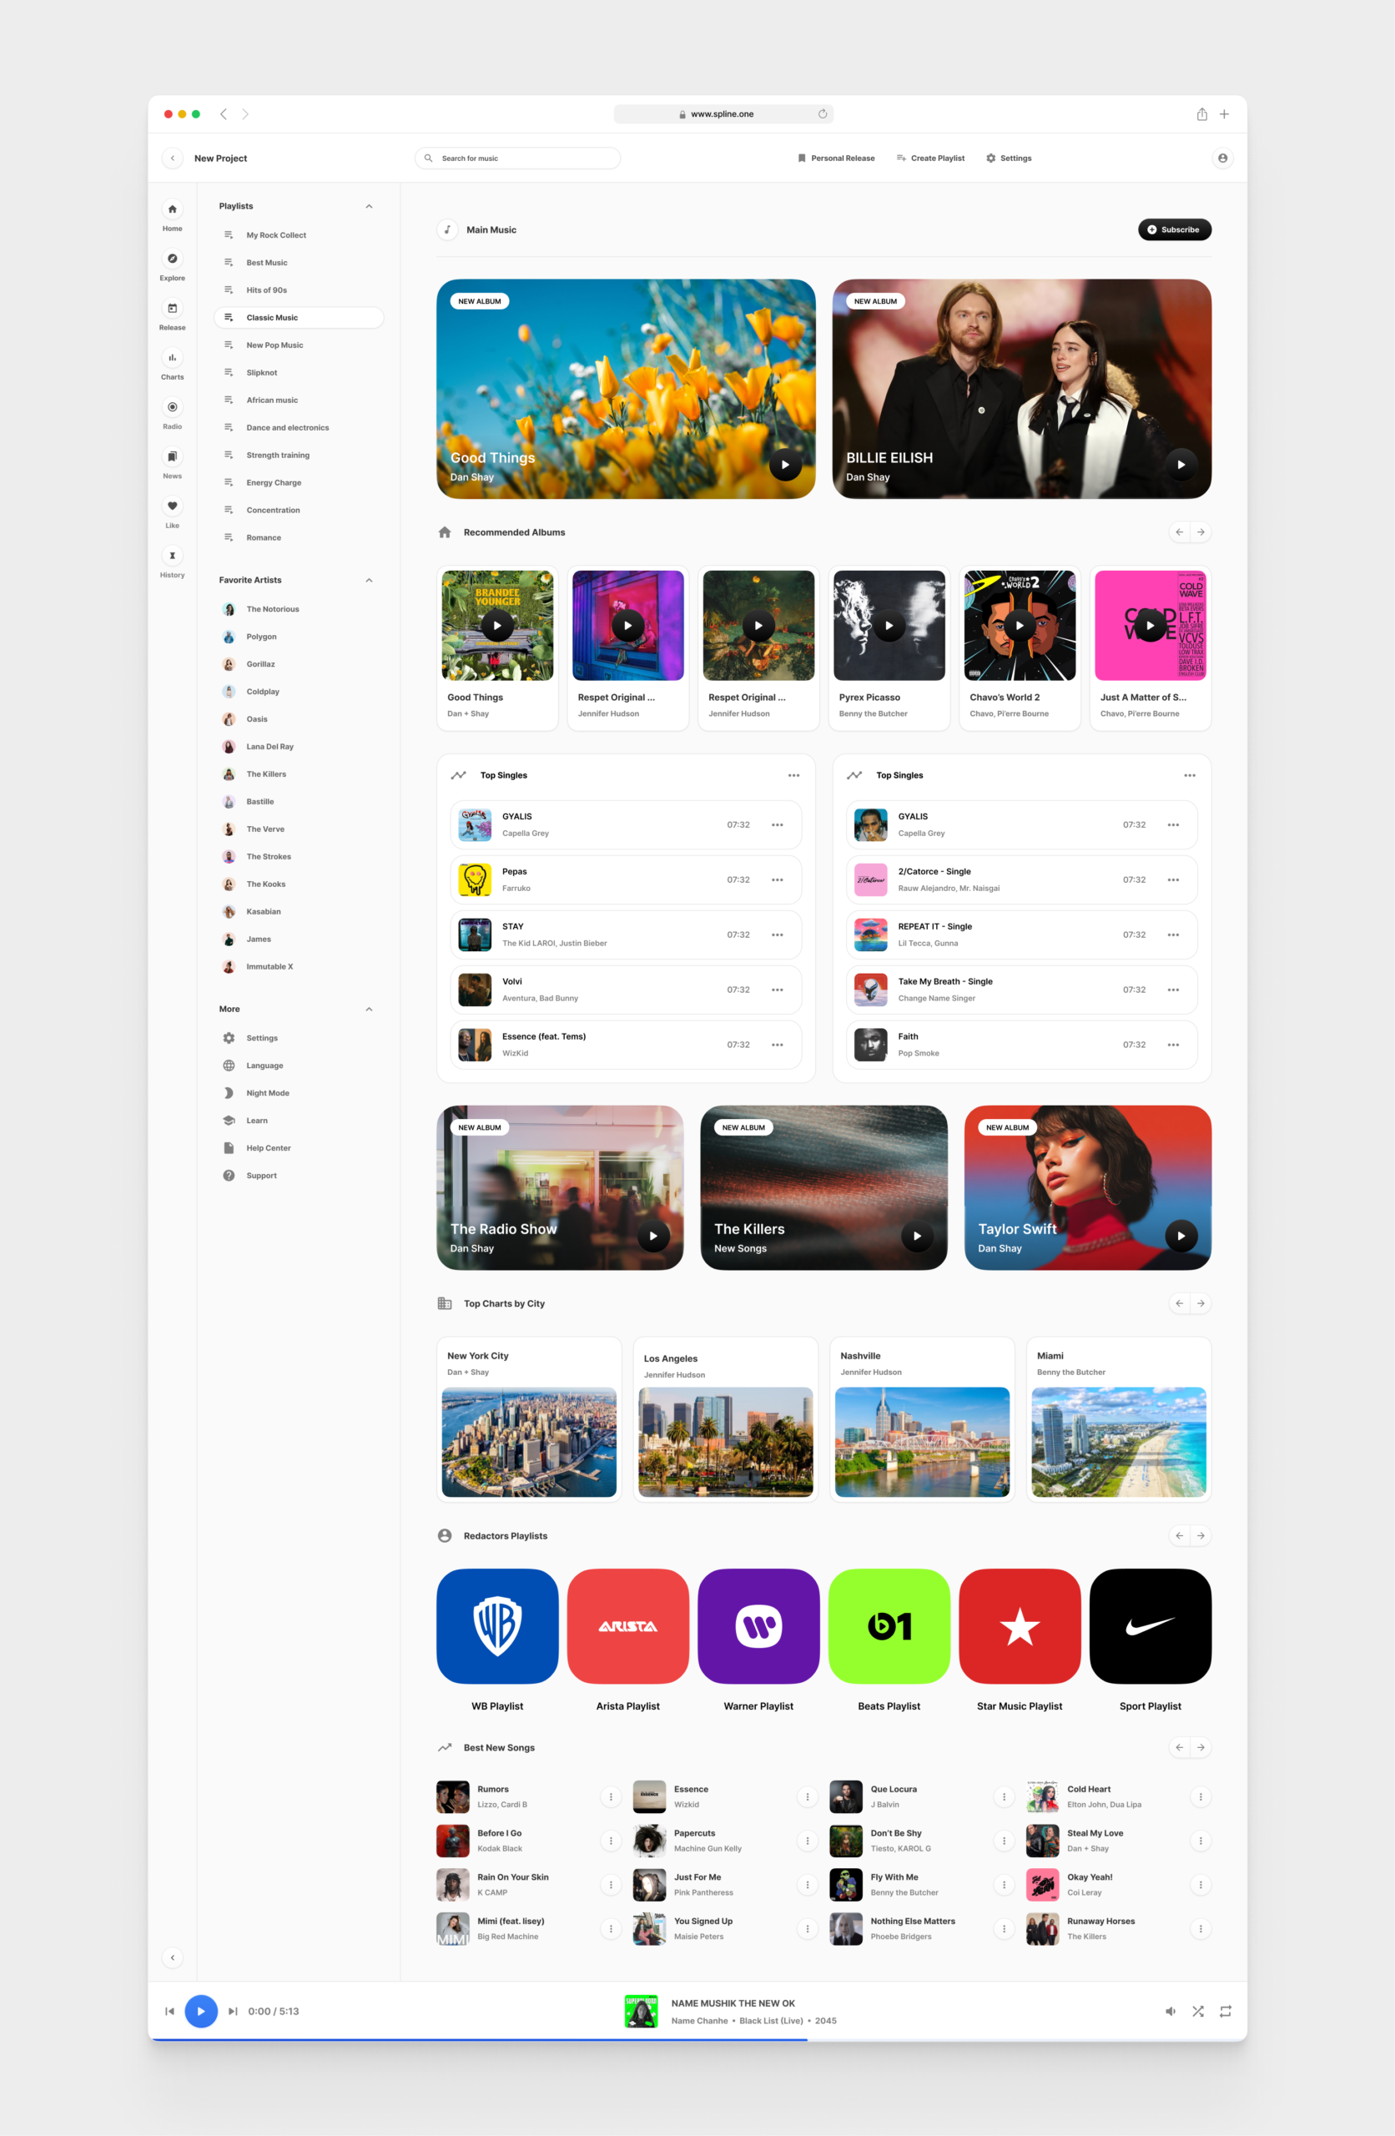Image resolution: width=1395 pixels, height=2136 pixels.
Task: Open the Release calendar icon
Action: [x=173, y=308]
